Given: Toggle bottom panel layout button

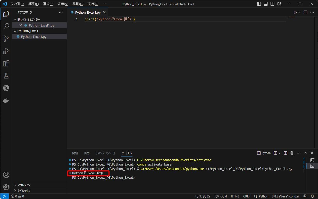Looking at the screenshot, I should 266,4.
